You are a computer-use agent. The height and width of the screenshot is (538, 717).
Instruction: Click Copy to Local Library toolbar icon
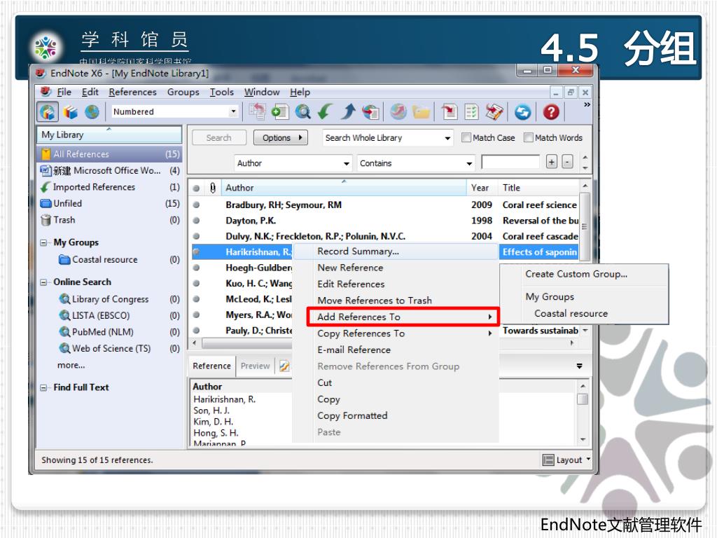(x=258, y=111)
